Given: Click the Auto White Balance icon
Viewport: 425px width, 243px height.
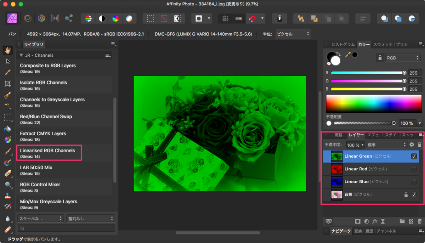Looking at the screenshot, I should tap(129, 18).
